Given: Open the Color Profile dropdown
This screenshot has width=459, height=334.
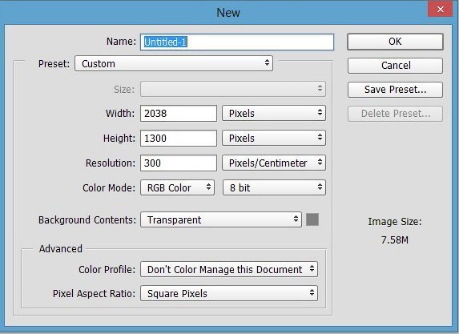Looking at the screenshot, I should point(229,269).
